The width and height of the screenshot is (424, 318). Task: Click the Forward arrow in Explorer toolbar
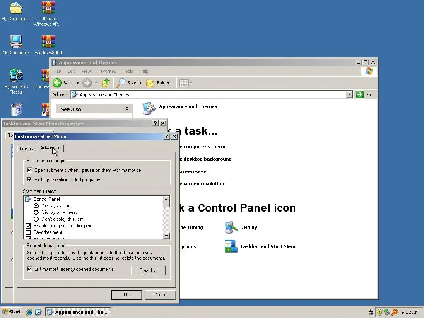point(87,83)
